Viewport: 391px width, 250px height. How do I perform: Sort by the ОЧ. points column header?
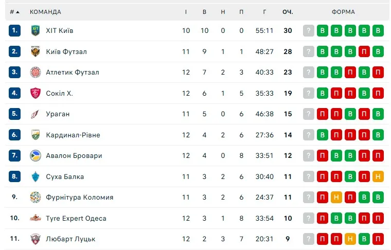(x=288, y=12)
